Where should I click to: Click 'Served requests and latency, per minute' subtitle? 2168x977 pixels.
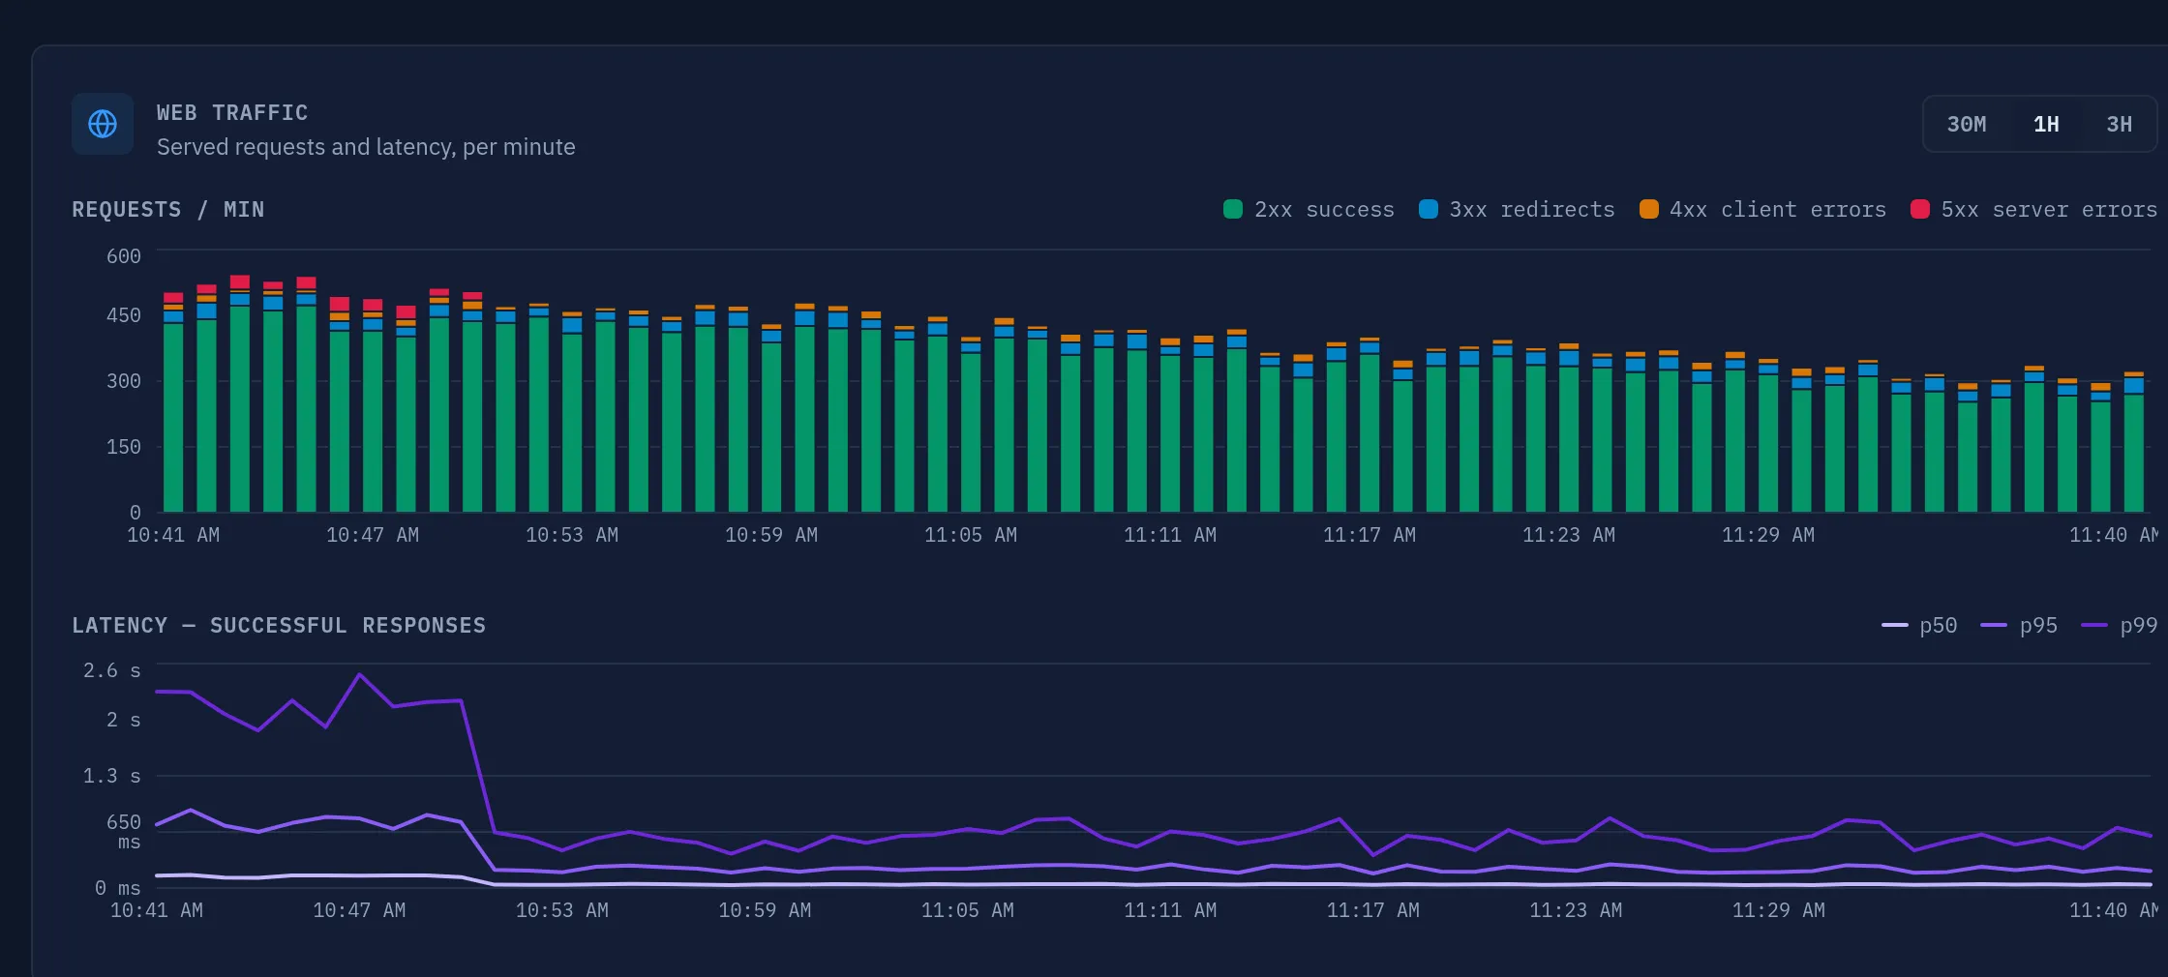point(366,147)
